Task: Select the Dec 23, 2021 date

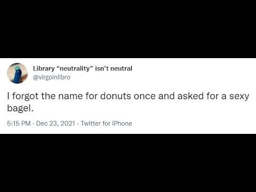Action: tap(55, 123)
